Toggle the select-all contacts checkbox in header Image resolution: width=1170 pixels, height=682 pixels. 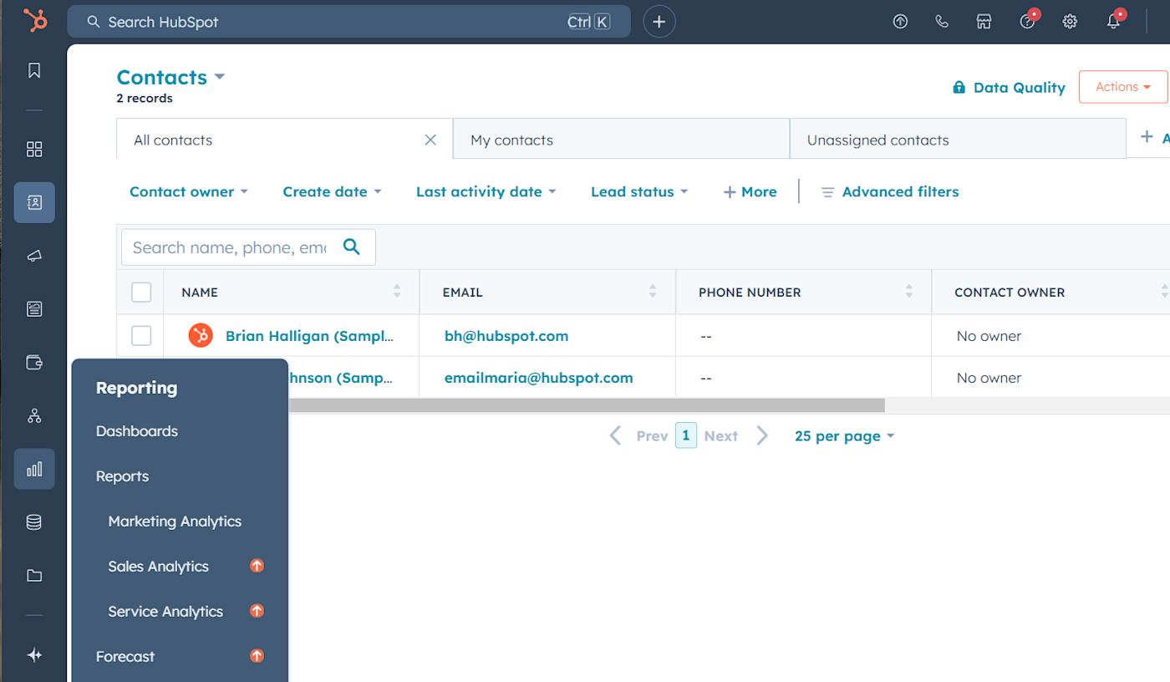coord(141,292)
